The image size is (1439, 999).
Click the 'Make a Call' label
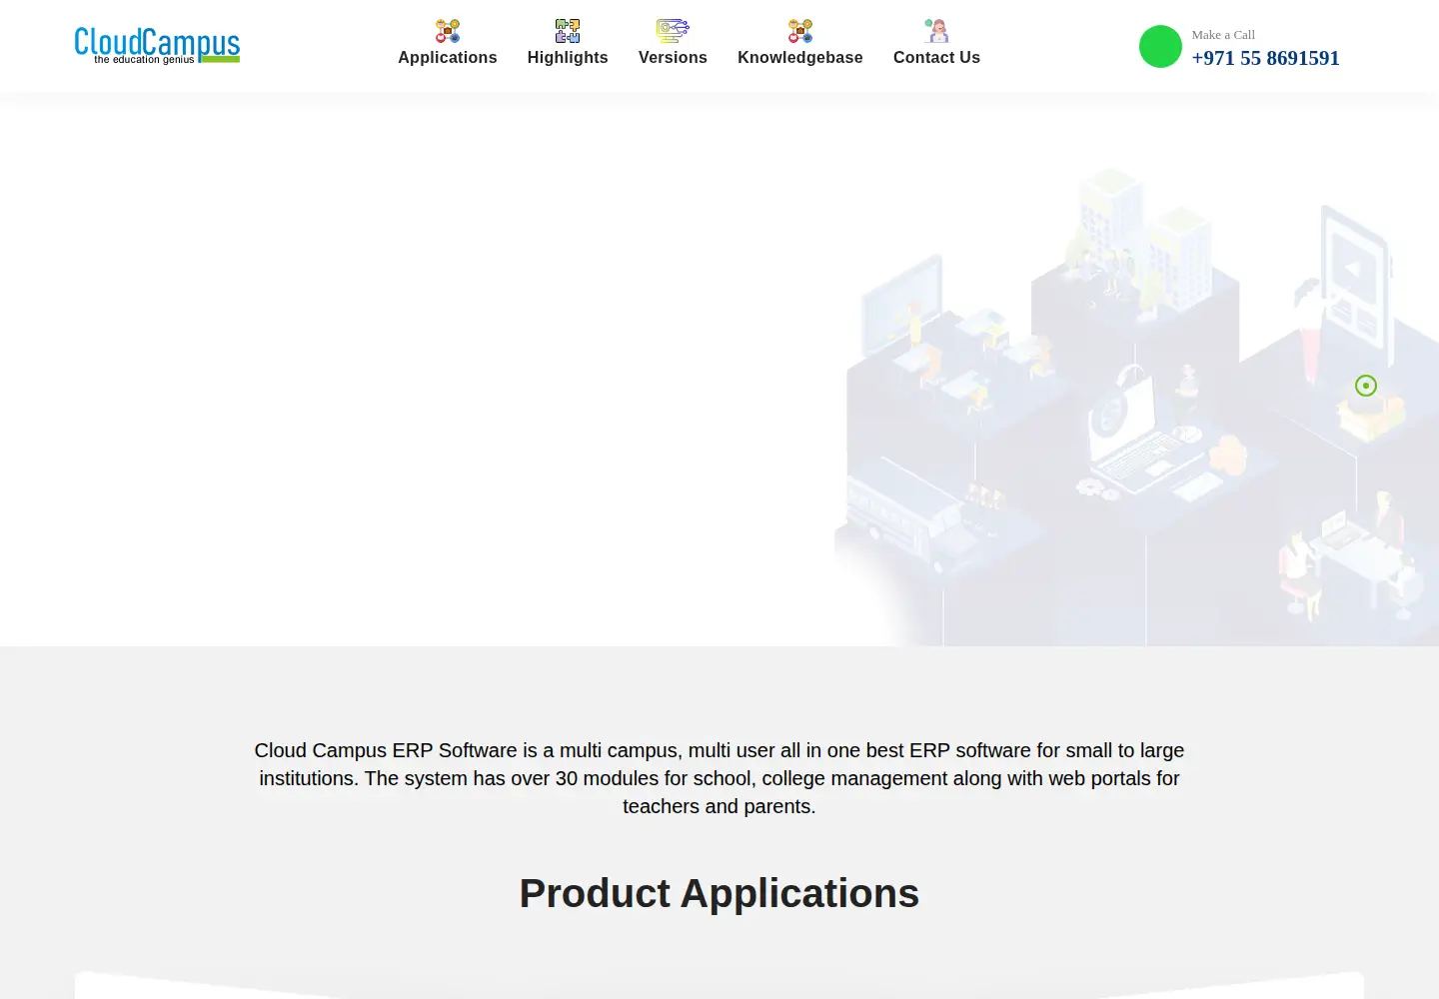point(1223,35)
